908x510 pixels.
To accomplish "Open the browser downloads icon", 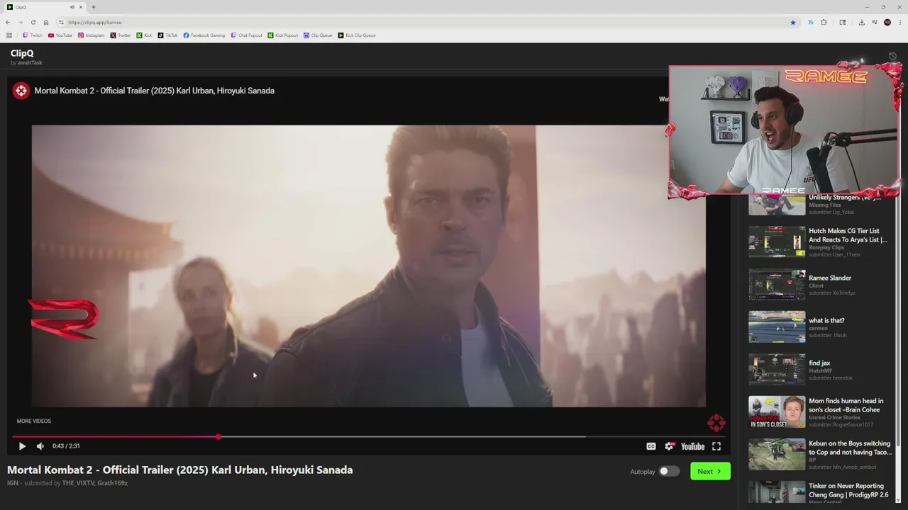I will click(861, 23).
